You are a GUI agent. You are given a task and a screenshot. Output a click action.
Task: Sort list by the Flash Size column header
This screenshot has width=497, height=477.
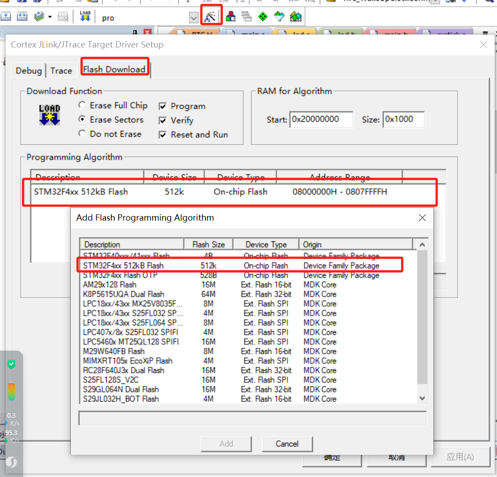pyautogui.click(x=209, y=245)
